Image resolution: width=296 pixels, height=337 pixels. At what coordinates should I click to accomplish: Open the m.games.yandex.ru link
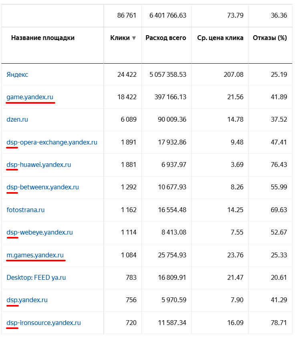pos(35,255)
